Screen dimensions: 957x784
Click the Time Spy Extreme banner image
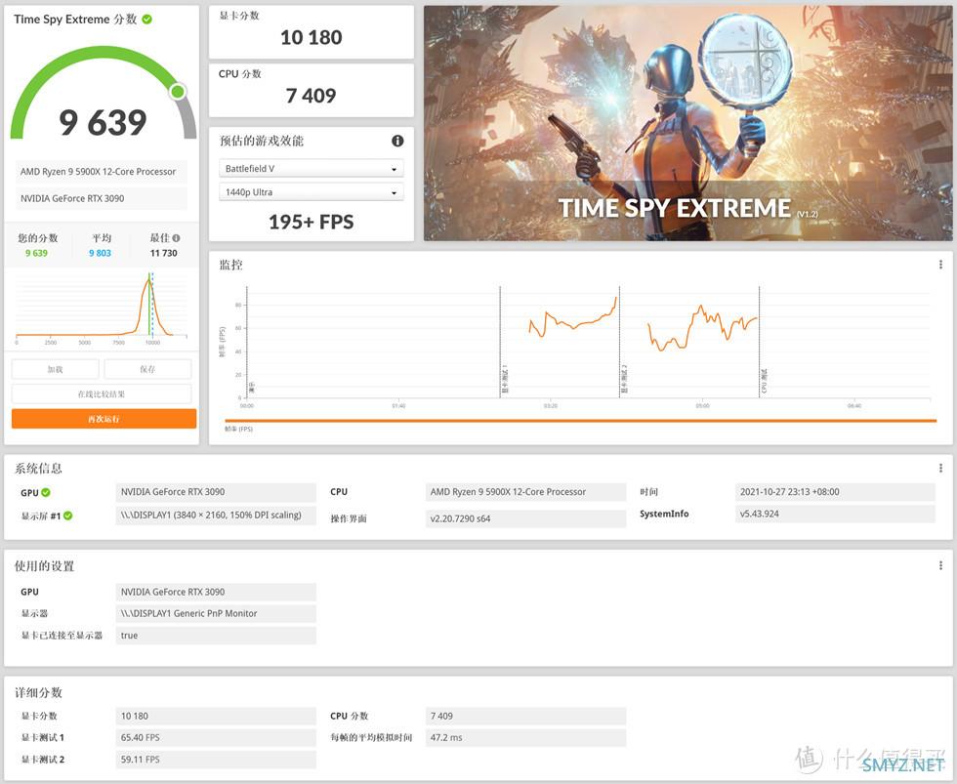687,123
